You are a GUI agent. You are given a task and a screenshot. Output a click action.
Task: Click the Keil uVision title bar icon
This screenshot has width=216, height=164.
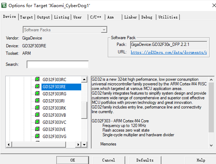click(4, 5)
